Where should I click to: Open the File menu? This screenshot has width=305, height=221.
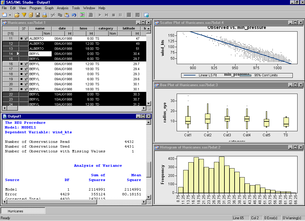point(4,8)
